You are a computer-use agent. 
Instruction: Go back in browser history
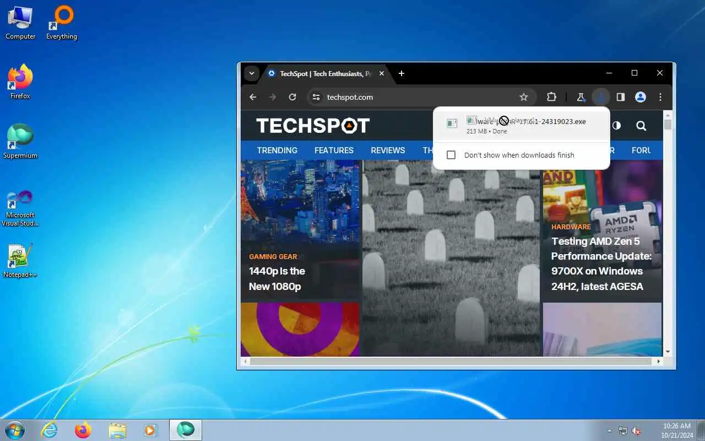(x=253, y=97)
